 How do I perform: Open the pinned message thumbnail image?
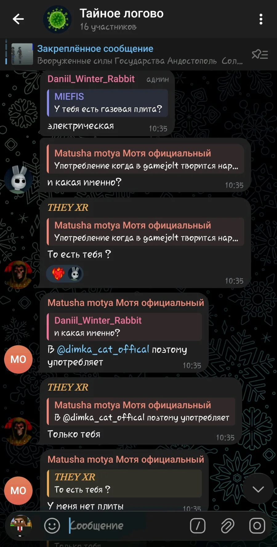pyautogui.click(x=22, y=54)
